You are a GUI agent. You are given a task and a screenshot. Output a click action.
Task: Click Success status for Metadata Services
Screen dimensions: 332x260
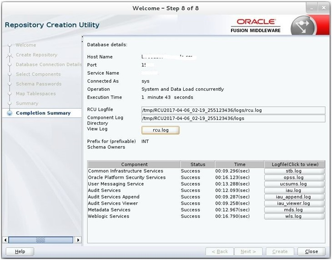(x=191, y=210)
